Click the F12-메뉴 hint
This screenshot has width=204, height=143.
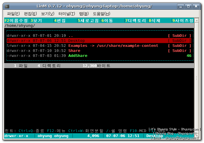pos(56,131)
